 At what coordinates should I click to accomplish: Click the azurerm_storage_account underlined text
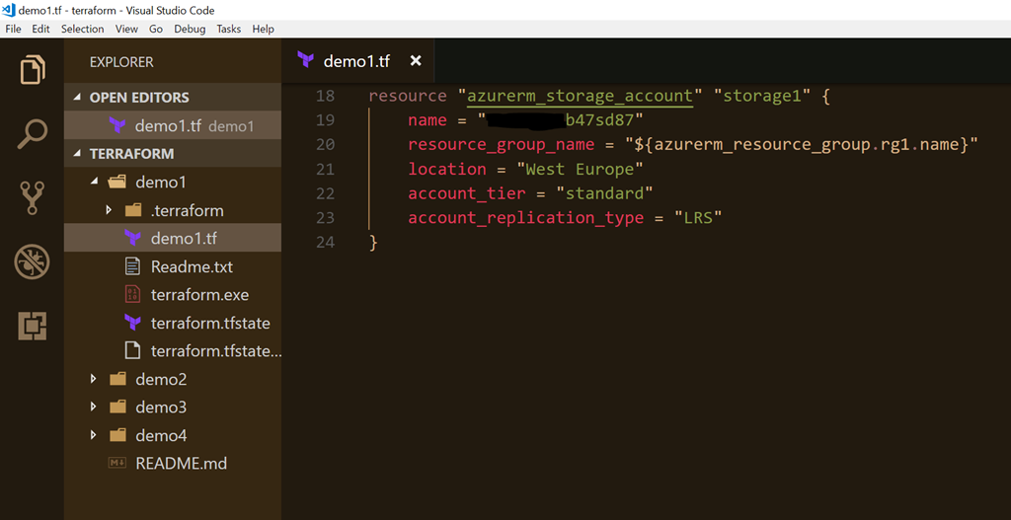coord(580,96)
